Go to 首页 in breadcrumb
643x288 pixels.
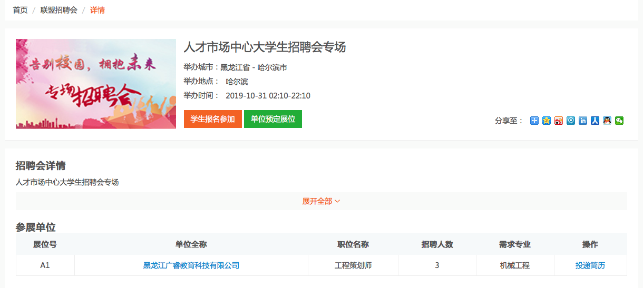[x=20, y=10]
